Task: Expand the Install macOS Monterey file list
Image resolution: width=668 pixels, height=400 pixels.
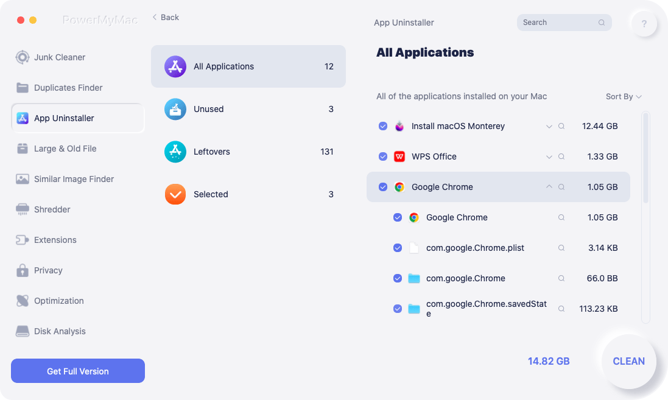Action: [x=549, y=127]
